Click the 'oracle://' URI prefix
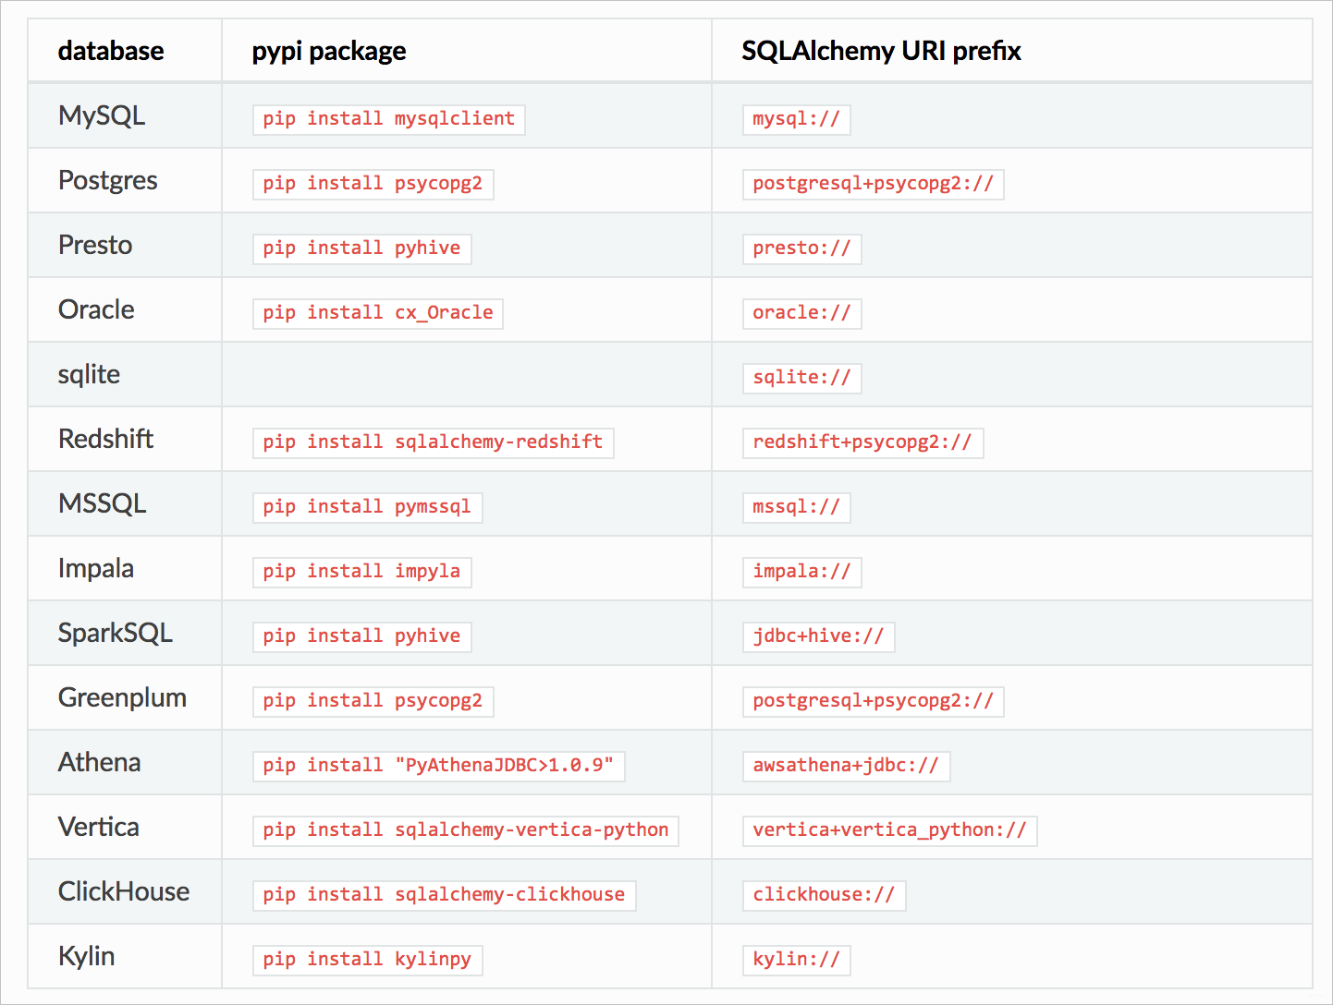 click(801, 313)
